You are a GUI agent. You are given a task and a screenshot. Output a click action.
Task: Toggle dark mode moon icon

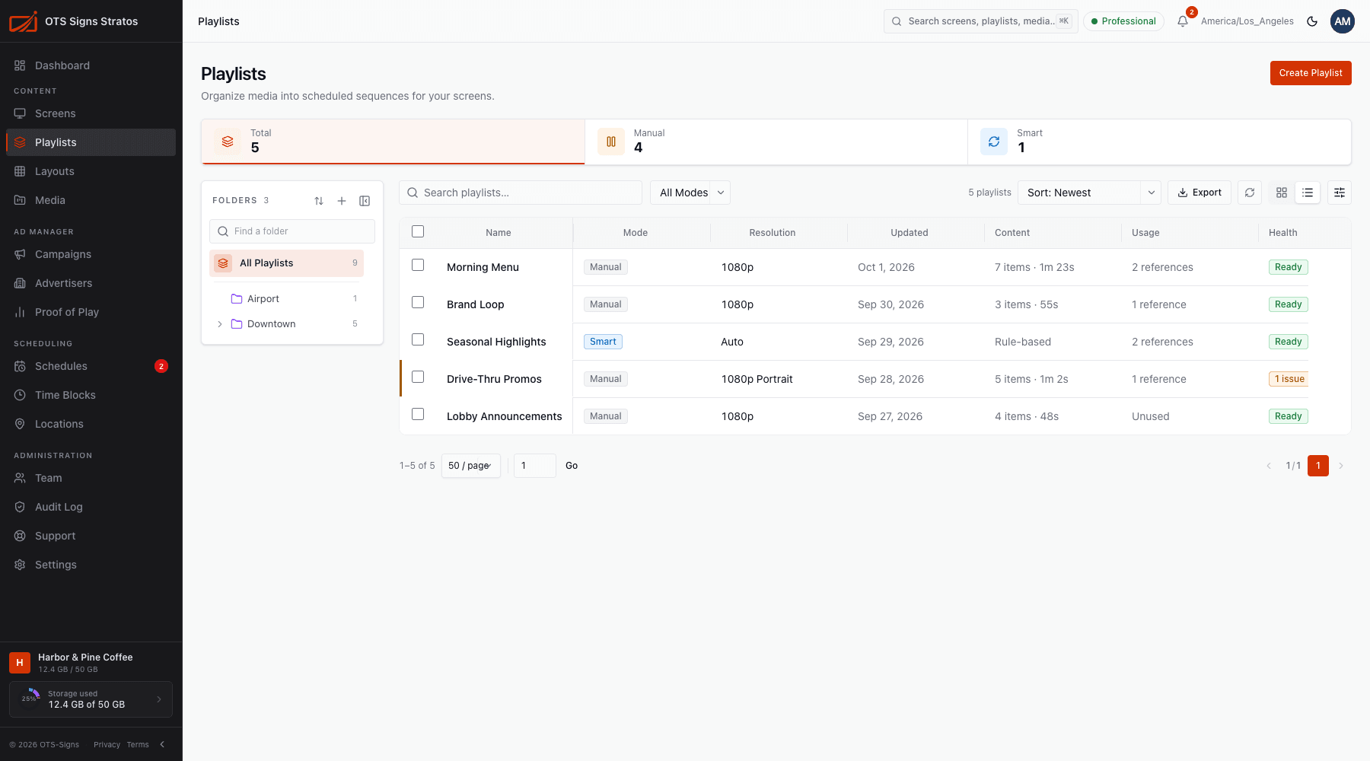1312,21
